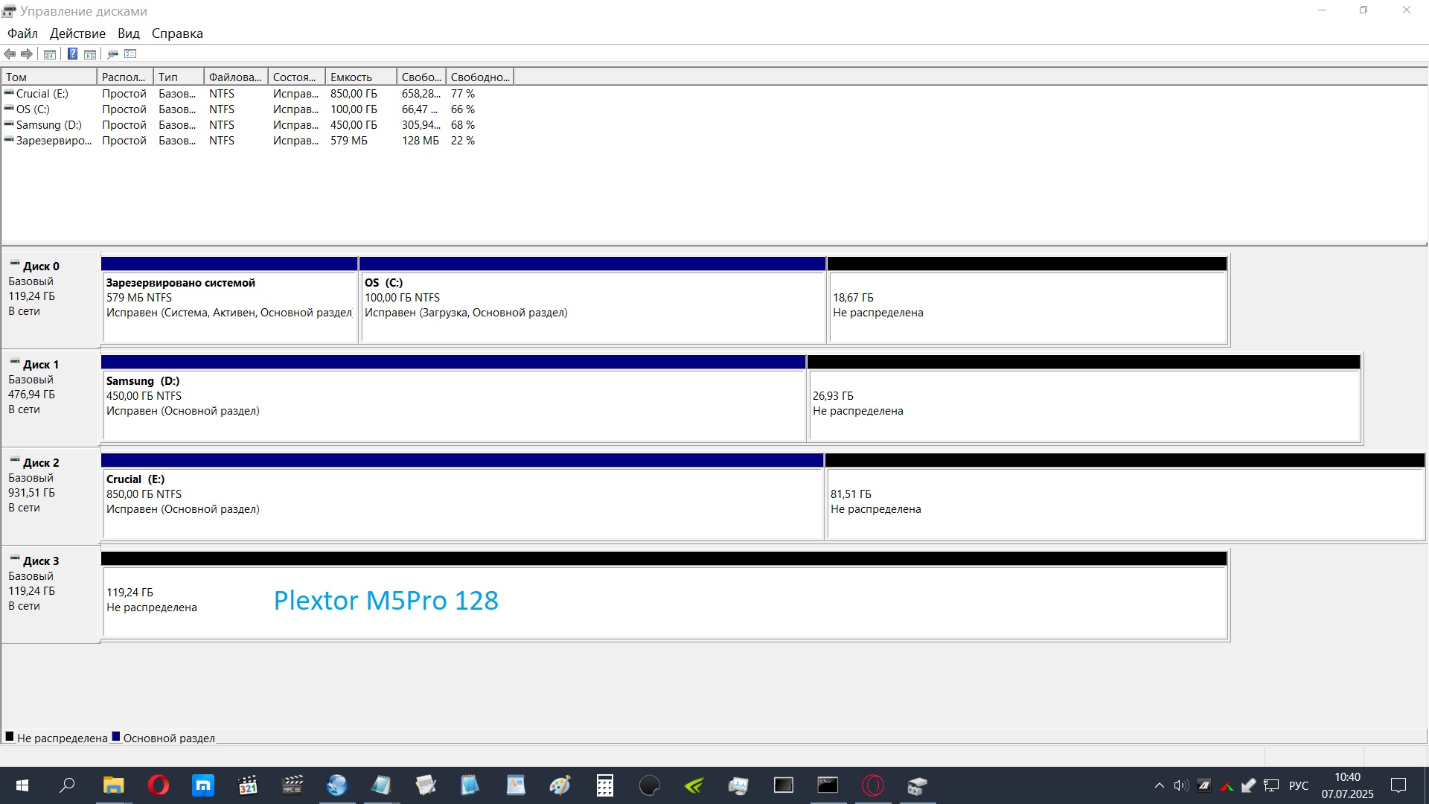The image size is (1429, 804).
Task: Click the checklist settings toolbar icon
Action: tap(130, 54)
